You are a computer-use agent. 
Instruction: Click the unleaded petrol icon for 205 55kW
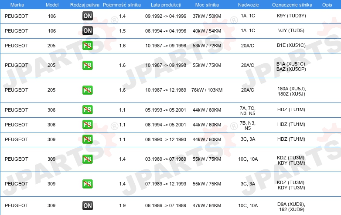point(88,65)
